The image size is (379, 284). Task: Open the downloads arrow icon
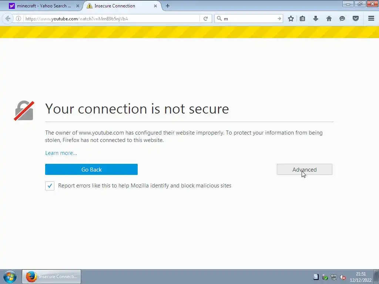point(316,18)
